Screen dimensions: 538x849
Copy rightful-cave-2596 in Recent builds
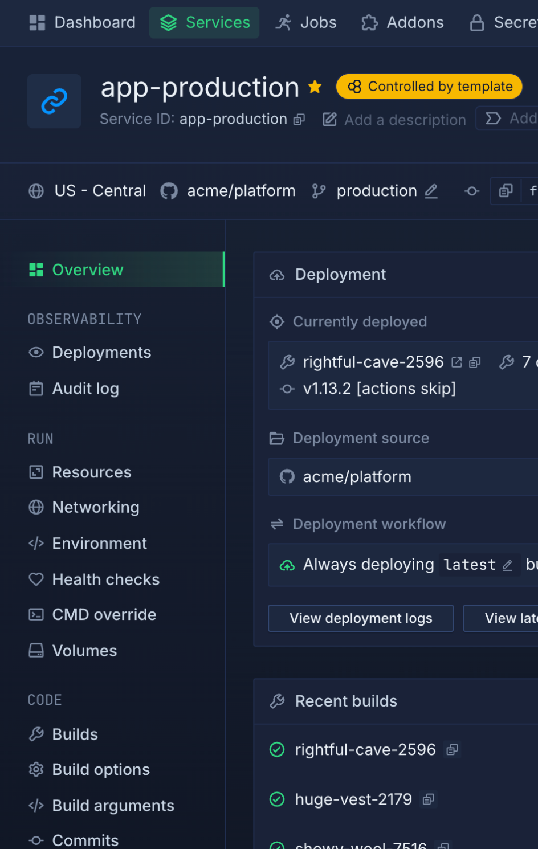tap(453, 750)
